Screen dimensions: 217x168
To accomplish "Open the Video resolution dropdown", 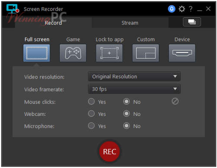I will click(x=134, y=76).
